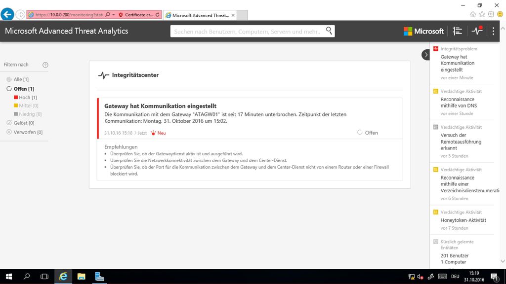
Task: Open browser favorites star
Action: pyautogui.click(x=482, y=14)
